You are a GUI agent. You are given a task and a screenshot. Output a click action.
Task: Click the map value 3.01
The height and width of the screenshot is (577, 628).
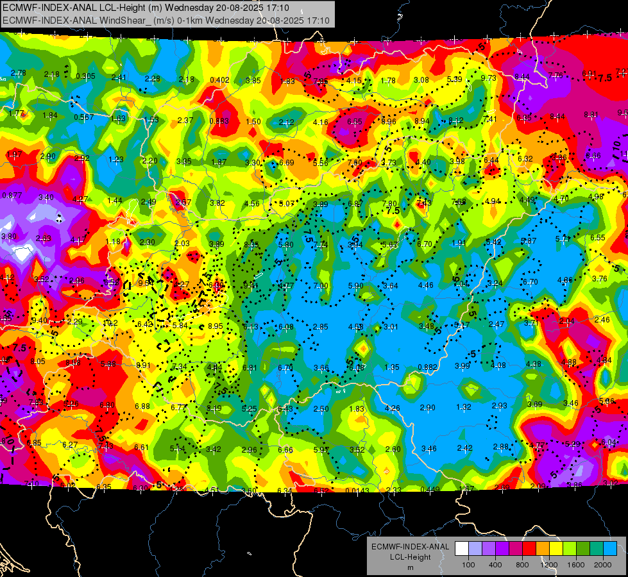pos(391,327)
